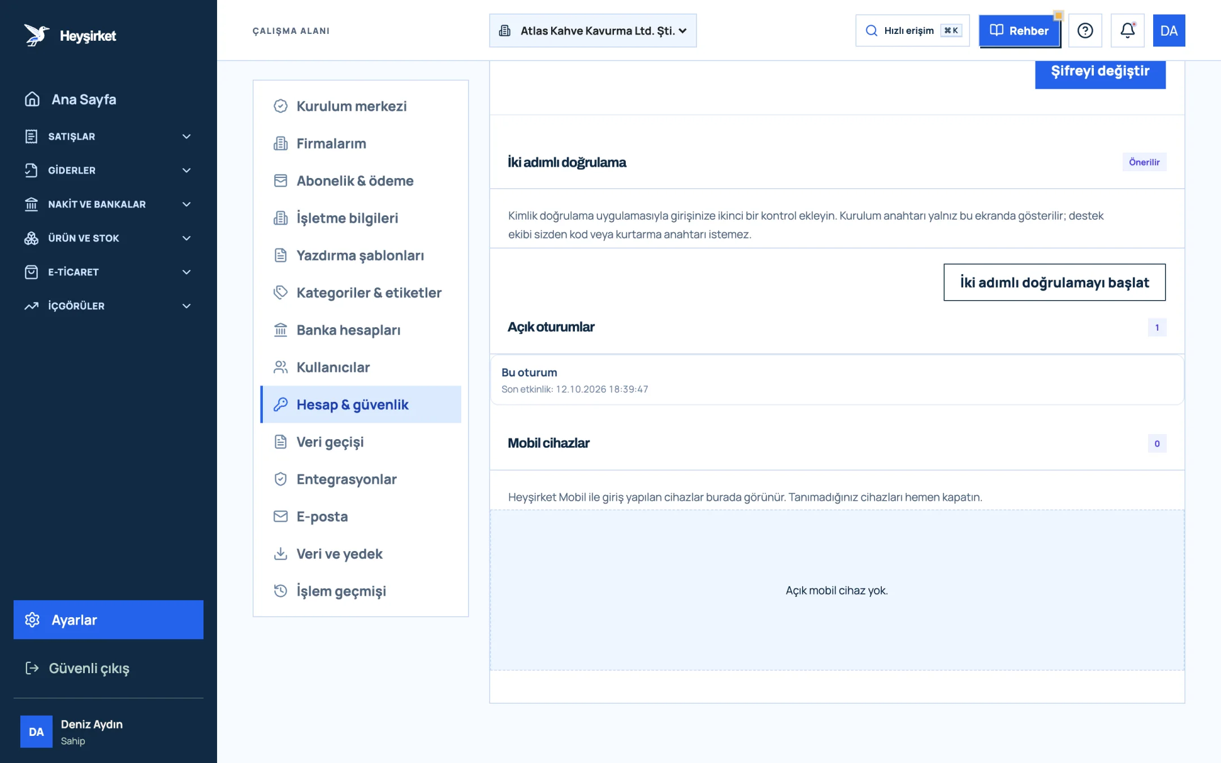Click the DA avatar in top bar
The width and height of the screenshot is (1221, 763).
click(1169, 31)
